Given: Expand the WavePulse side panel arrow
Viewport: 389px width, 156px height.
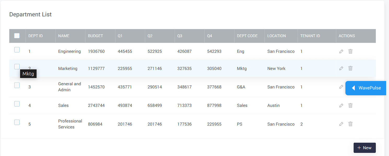Looking at the screenshot, I should [x=353, y=88].
